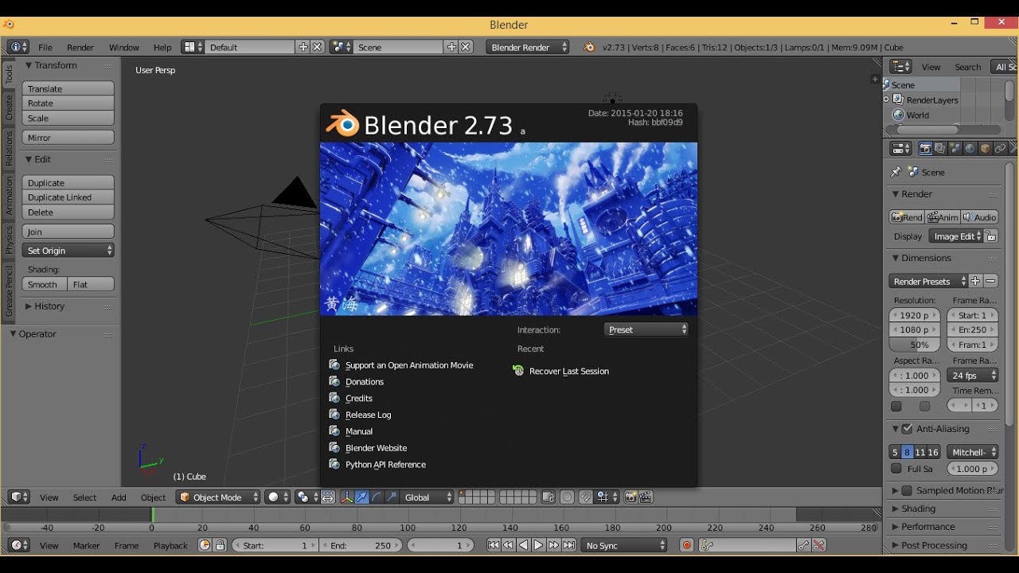Click the Blender logo in info header
Viewport: 1019px width, 573px height.
point(589,47)
